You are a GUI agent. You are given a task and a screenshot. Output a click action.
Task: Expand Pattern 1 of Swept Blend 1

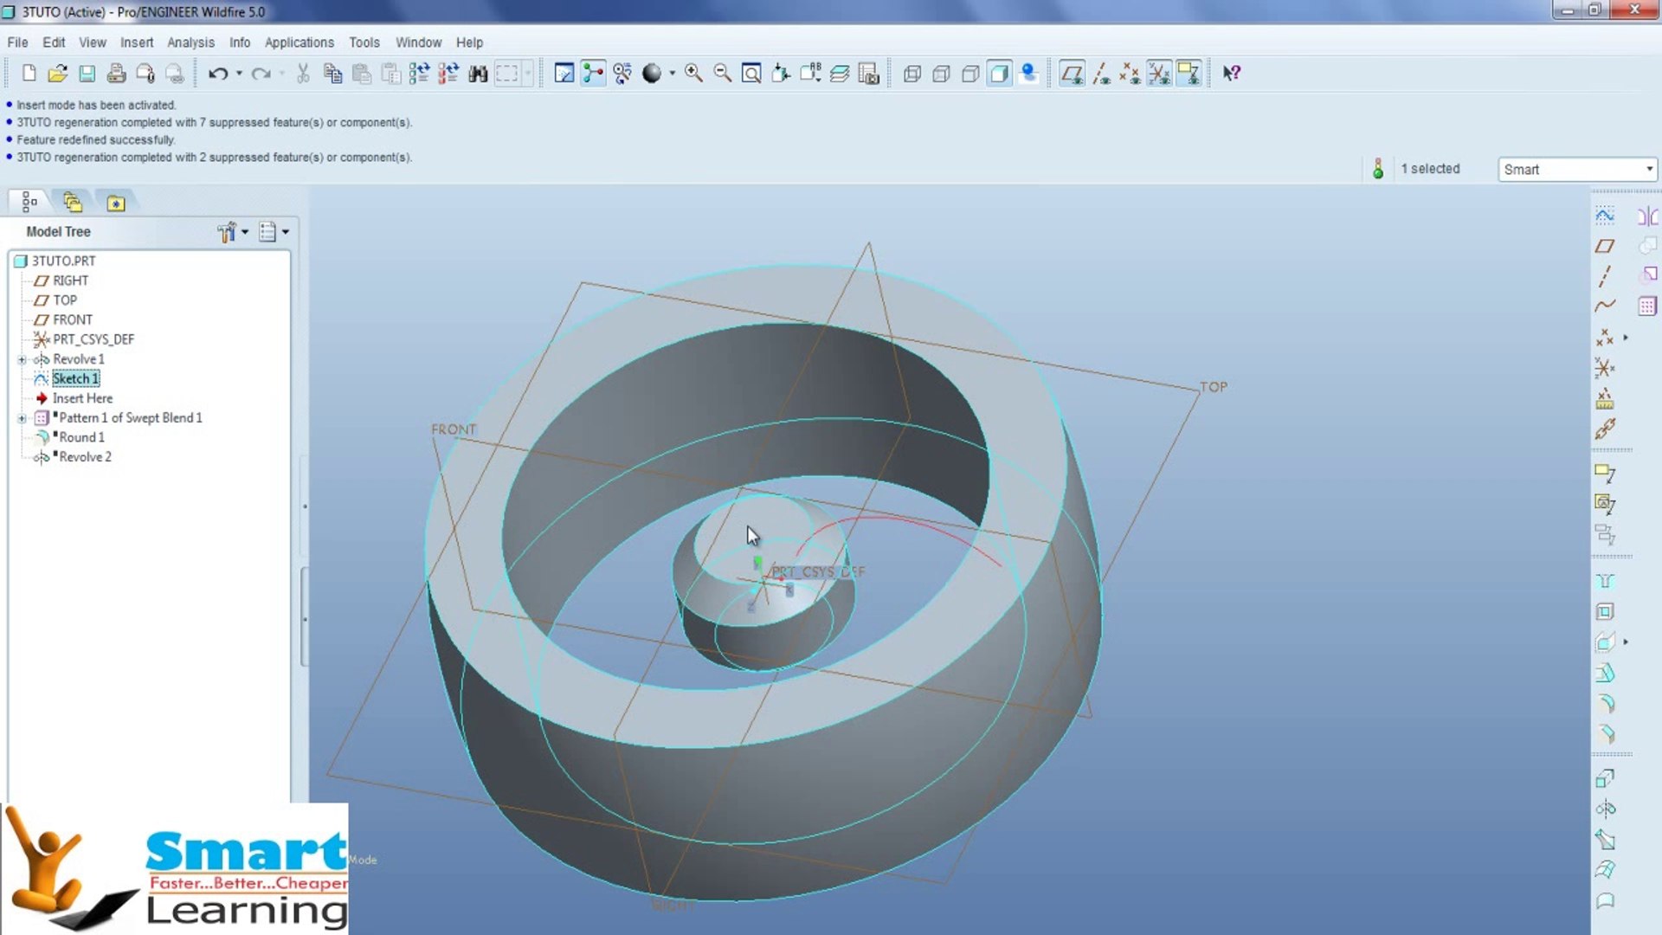coord(23,417)
